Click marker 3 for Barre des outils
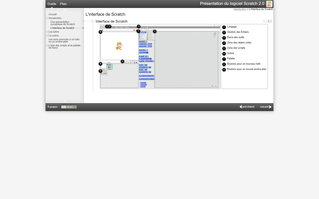The height and width of the screenshot is (199, 319). click(138, 26)
